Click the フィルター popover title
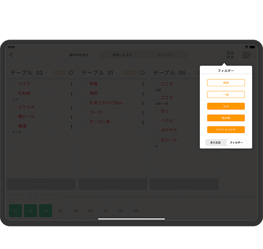This screenshot has height=249, width=263. click(x=226, y=70)
